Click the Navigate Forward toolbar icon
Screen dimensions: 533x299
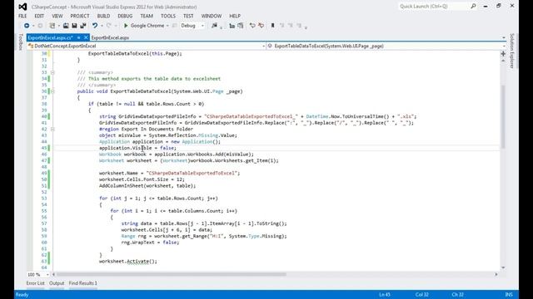tap(40, 26)
